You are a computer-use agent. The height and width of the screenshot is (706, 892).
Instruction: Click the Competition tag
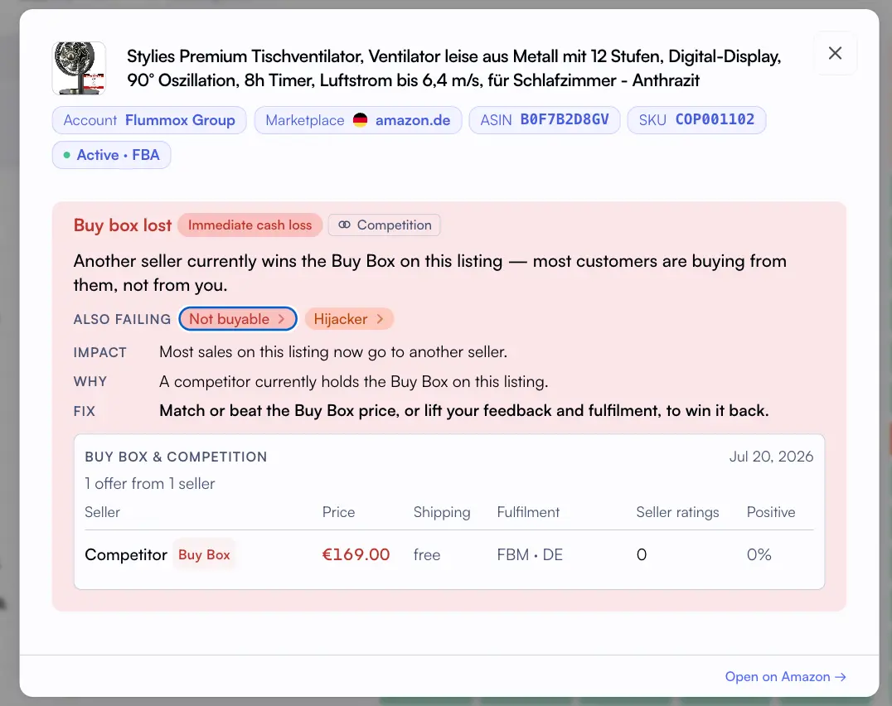point(385,225)
